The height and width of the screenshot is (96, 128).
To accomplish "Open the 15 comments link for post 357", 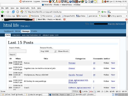I will tap(94, 68).
